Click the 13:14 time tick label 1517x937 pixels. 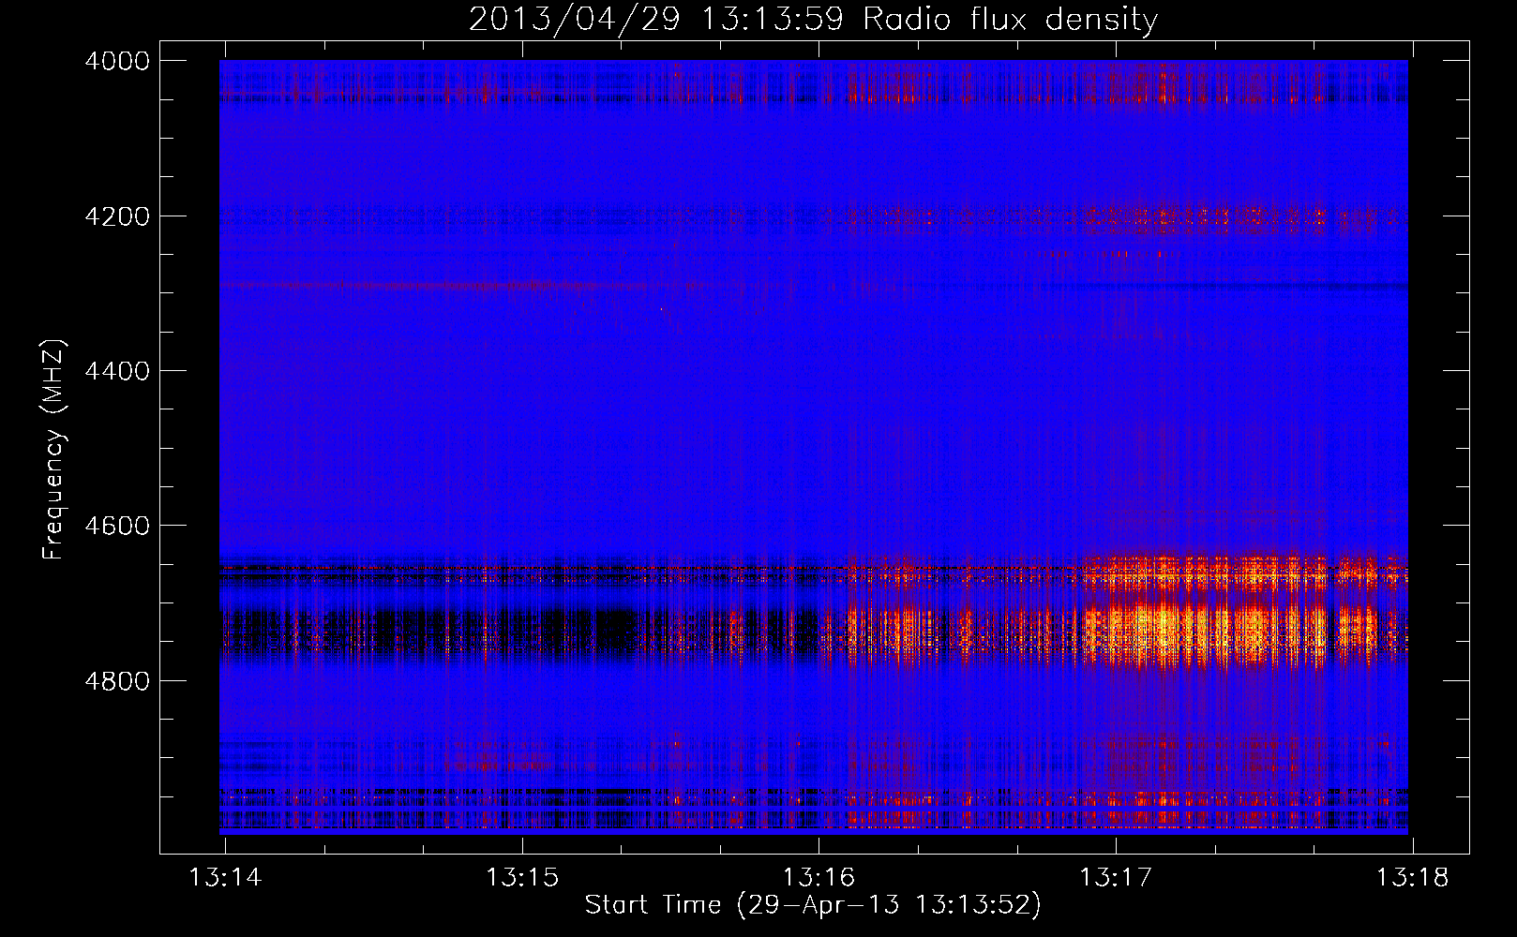click(225, 878)
